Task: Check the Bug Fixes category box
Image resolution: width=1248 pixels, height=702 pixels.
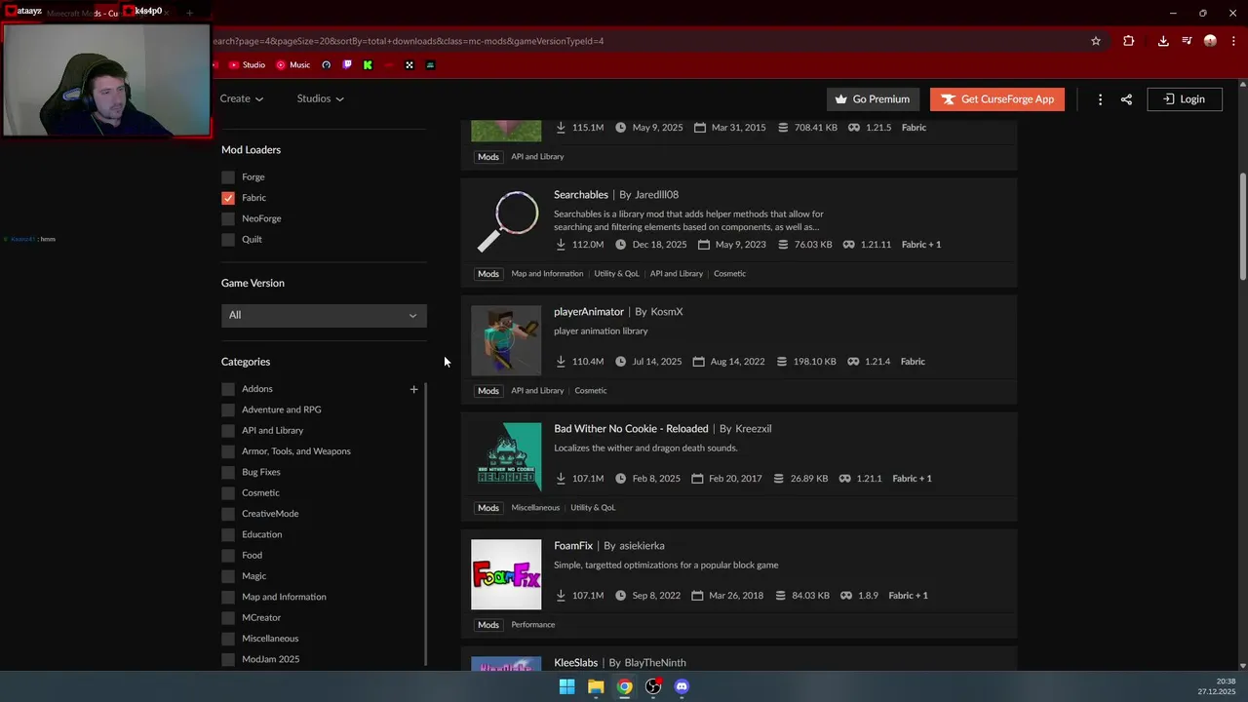Action: 228,472
